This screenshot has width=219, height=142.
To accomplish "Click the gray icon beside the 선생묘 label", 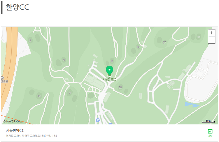I will [2, 78].
